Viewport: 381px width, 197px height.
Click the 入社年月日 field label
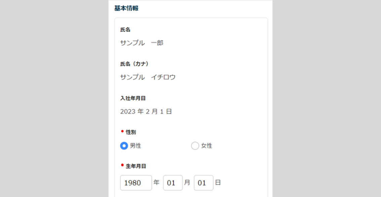point(133,98)
